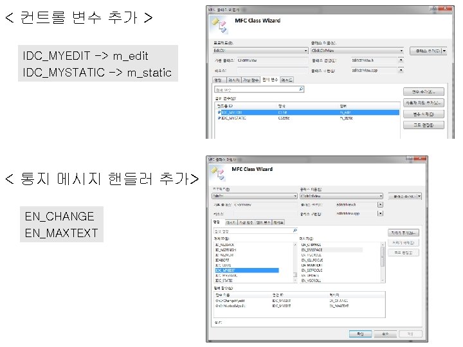This screenshot has height=347, width=463.
Task: Open the editctrlview.cpp implementation dropdown arrow in the upper wizard
Action: pos(401,70)
